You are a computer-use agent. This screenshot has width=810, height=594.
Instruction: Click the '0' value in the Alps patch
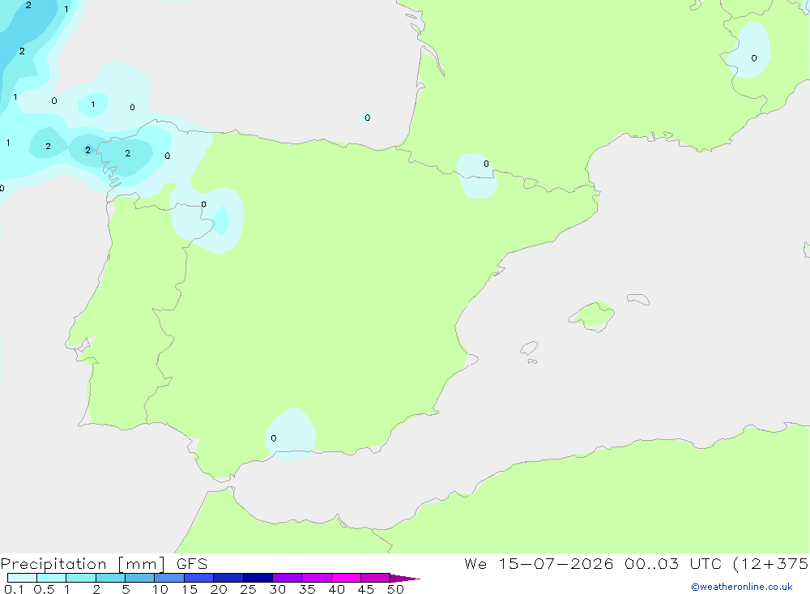[754, 58]
